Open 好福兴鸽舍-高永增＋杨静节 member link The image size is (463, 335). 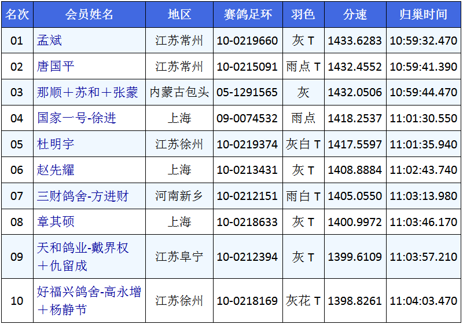point(89,300)
